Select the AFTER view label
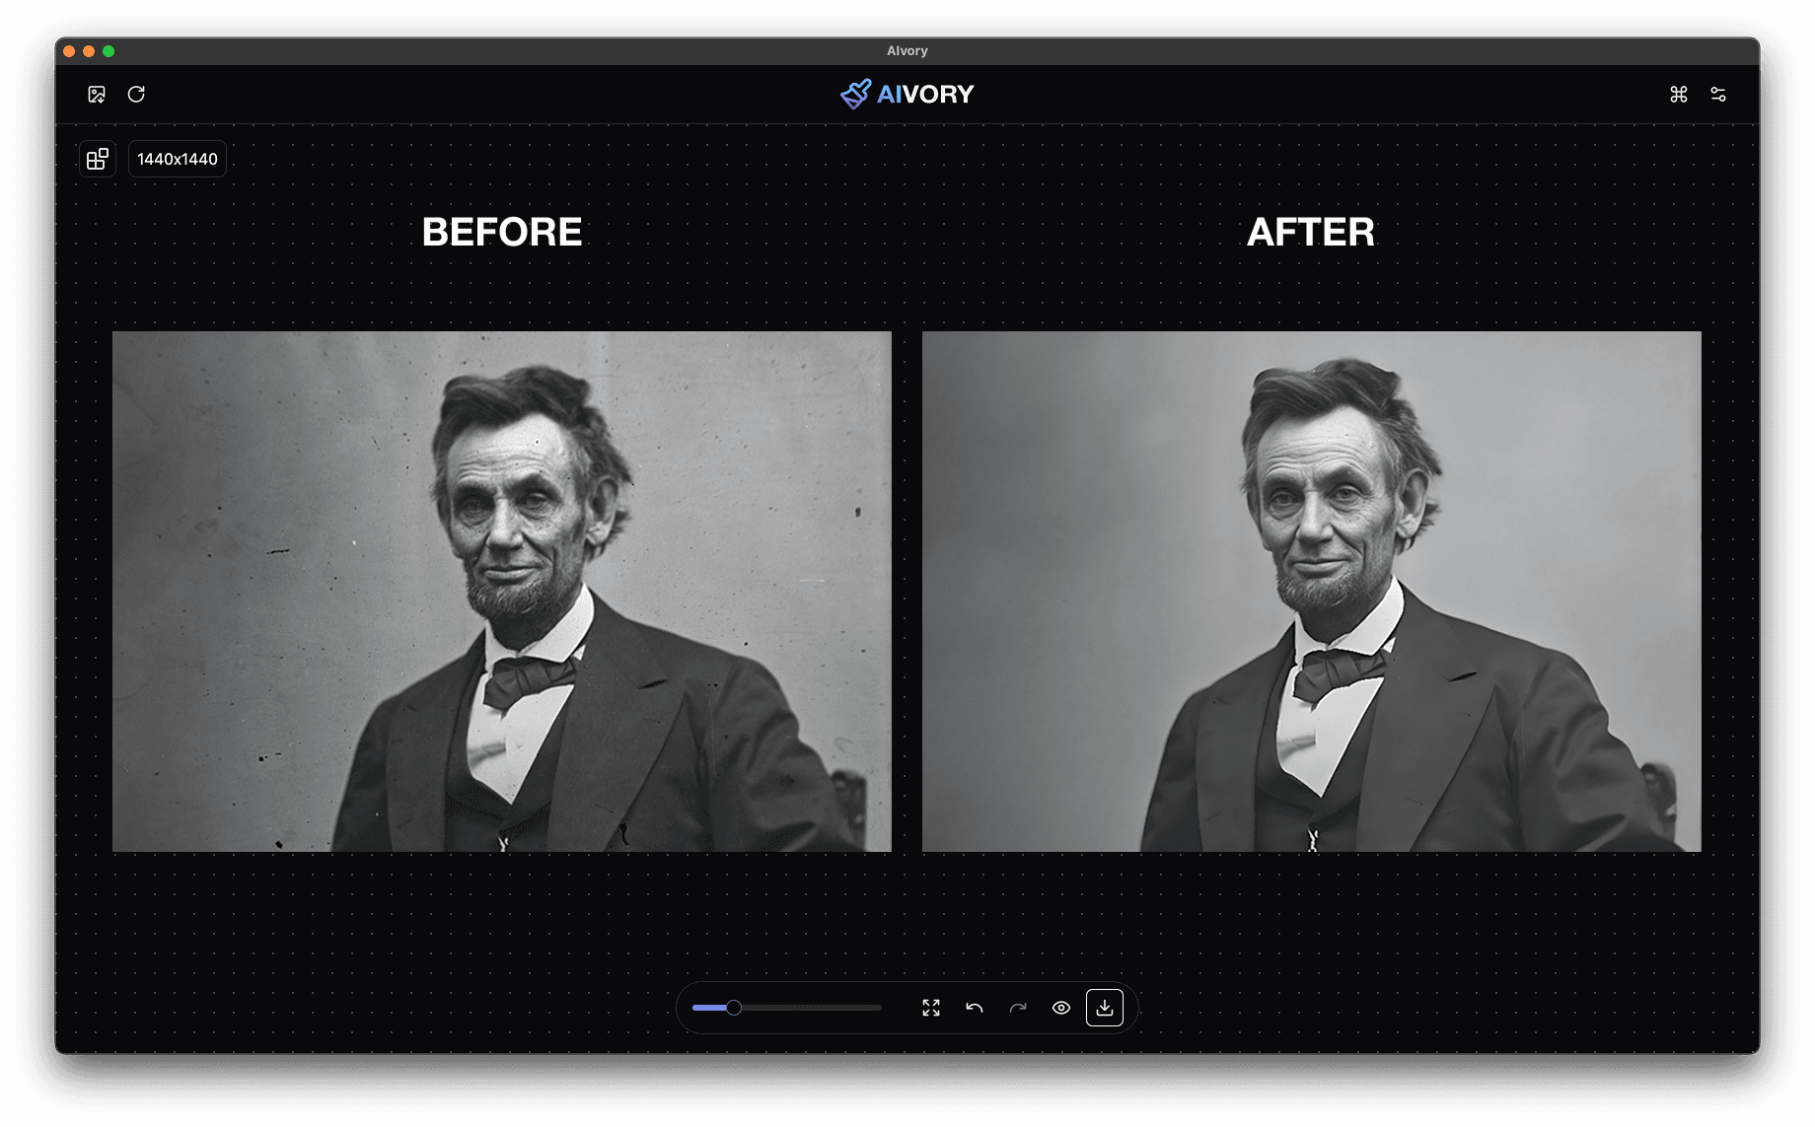Image resolution: width=1815 pixels, height=1127 pixels. pyautogui.click(x=1311, y=231)
